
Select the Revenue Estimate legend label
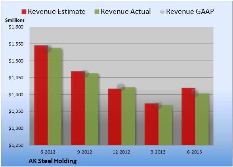[x=57, y=11]
